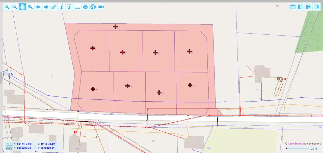Switch coordinates to degrees-minutes-seconds format
This screenshot has width=323, height=153.
pos(9,144)
